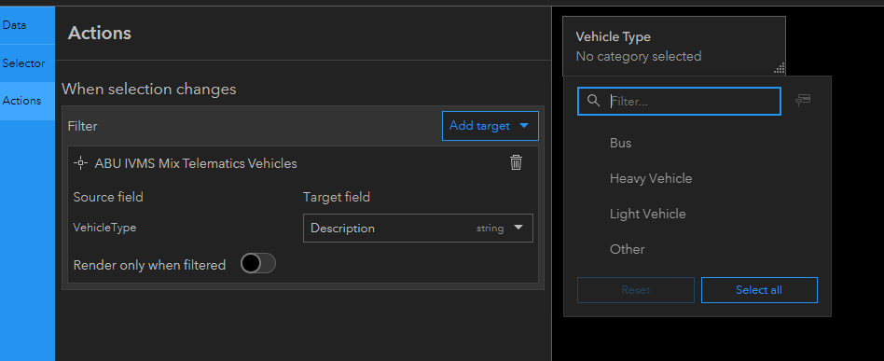Viewport: 884px width, 361px height.
Task: Open the Target field Description dropdown
Action: 418,228
